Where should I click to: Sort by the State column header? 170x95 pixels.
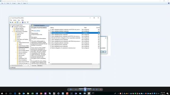point(85,27)
